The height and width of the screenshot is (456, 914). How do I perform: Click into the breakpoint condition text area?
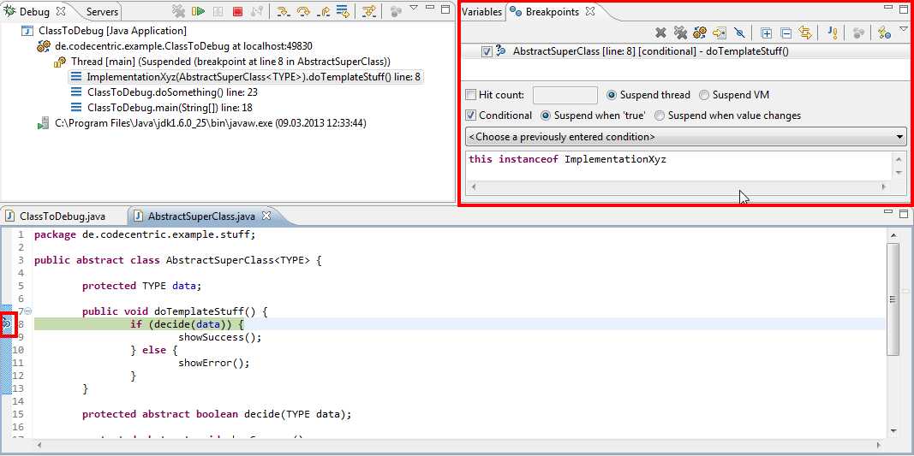point(678,166)
